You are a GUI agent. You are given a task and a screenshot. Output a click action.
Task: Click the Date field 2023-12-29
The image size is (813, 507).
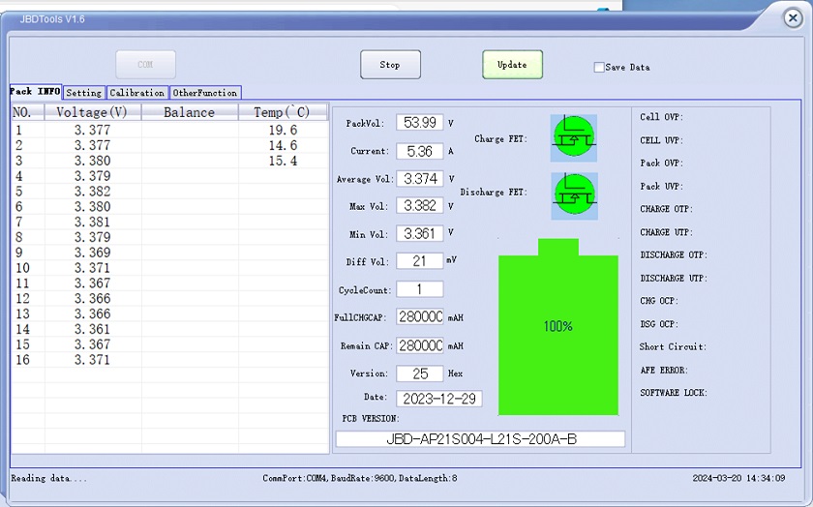click(439, 399)
